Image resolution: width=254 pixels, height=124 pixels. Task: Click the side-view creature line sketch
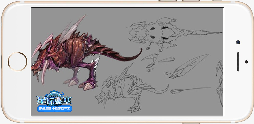[132, 88]
